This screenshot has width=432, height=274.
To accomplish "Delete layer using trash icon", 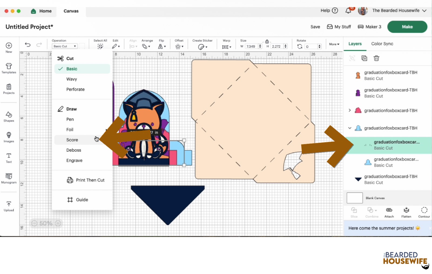I will click(x=376, y=58).
